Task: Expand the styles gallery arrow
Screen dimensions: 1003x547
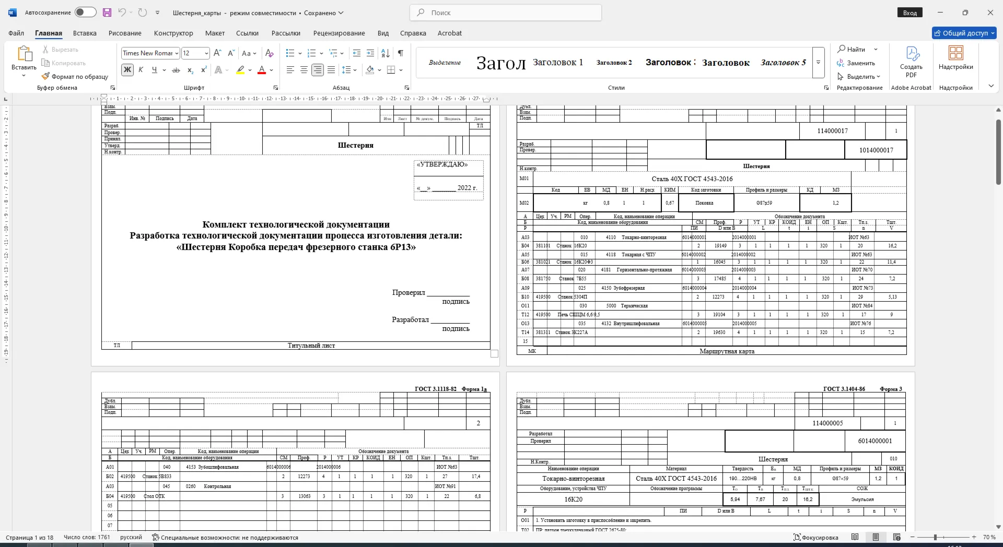Action: [819, 62]
